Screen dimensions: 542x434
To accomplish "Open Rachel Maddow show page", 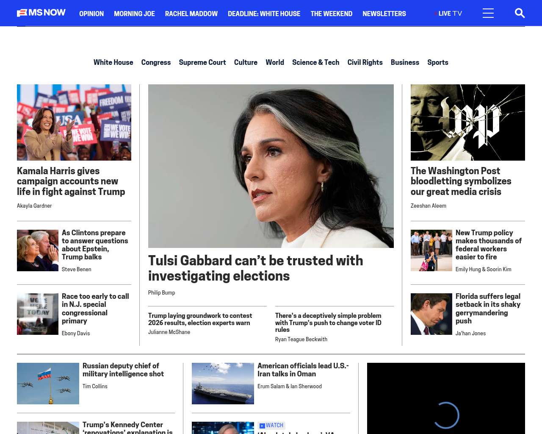I will point(191,14).
